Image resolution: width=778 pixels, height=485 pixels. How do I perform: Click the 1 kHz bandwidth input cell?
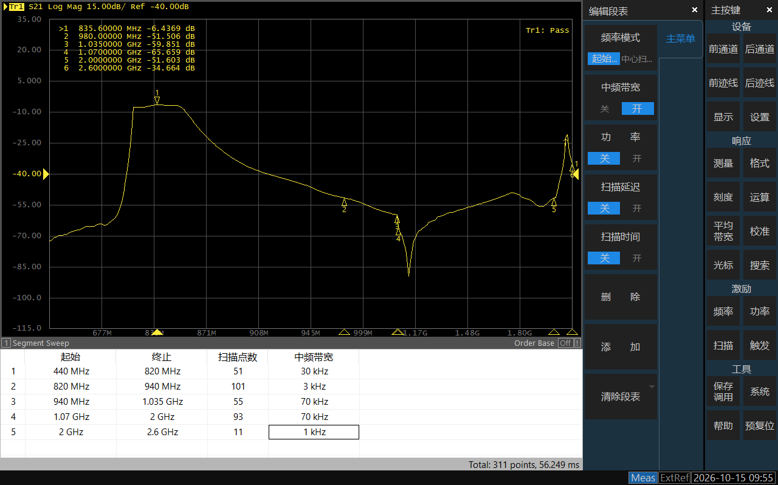[x=314, y=432]
